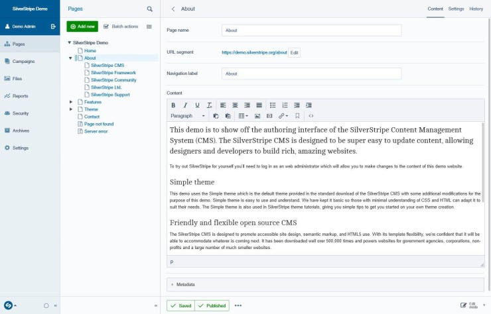Open source code view icon
Image resolution: width=491 pixels, height=314 pixels.
click(x=311, y=116)
